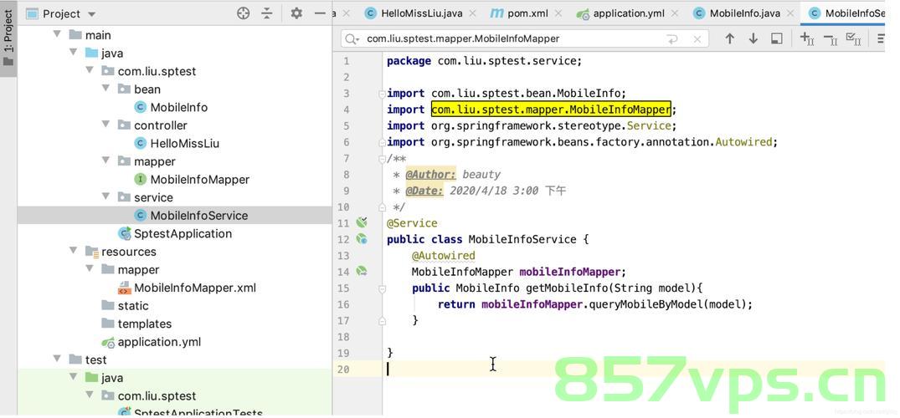
Task: Collapse the mapper package under com.liu.sptest
Action: point(105,161)
